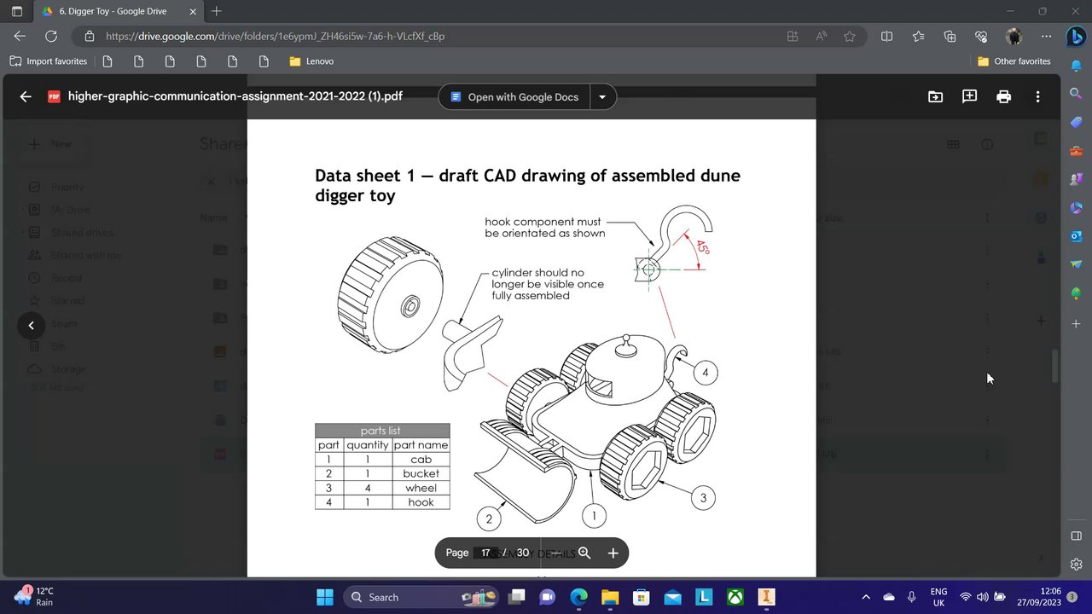Switch to the 6. Digger Toy - Google Drive tab
Viewport: 1092px width, 614px height.
[113, 12]
